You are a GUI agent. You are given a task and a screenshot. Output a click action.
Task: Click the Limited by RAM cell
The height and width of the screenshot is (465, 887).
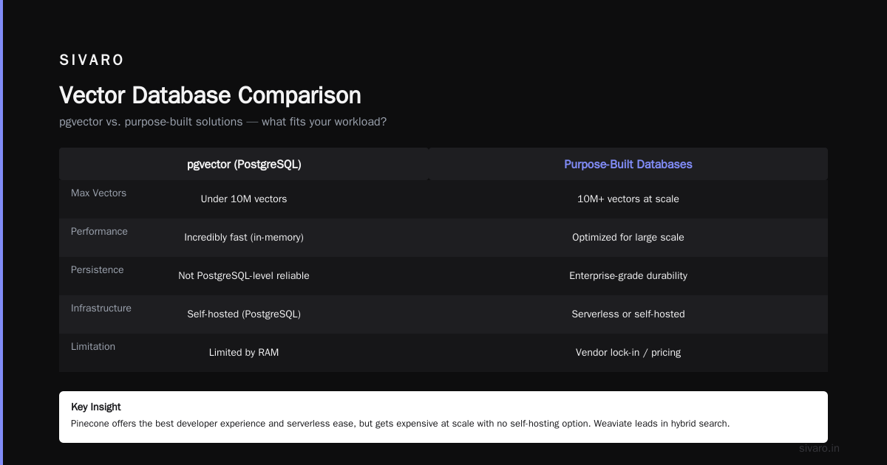[x=244, y=352]
